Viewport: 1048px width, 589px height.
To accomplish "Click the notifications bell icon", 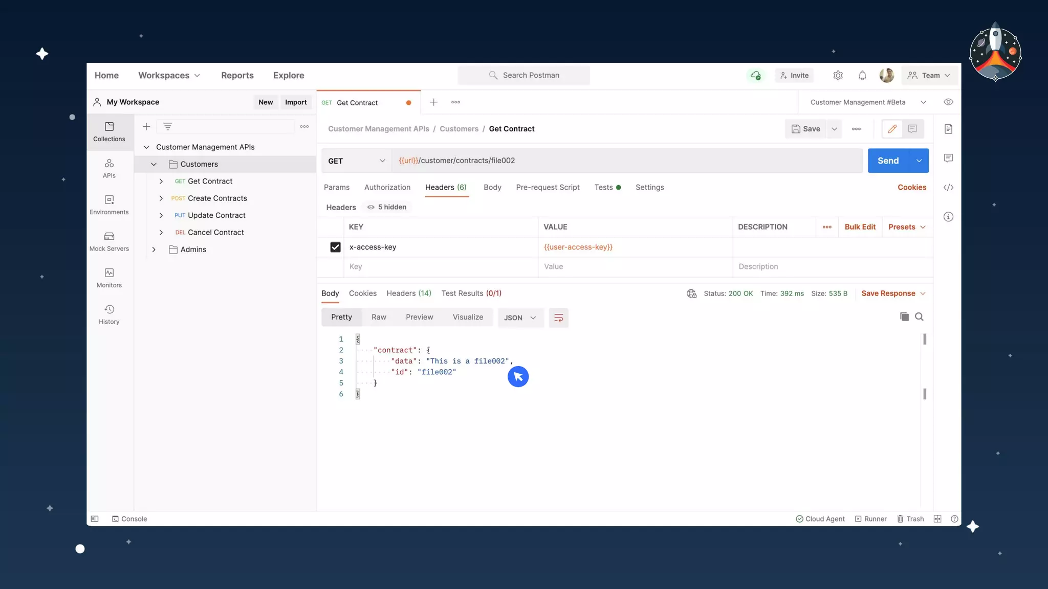I will 862,76.
